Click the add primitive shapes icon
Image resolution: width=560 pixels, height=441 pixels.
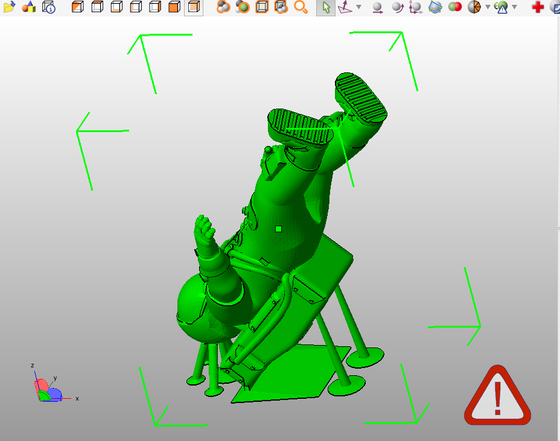[28, 7]
